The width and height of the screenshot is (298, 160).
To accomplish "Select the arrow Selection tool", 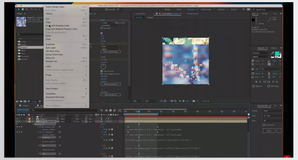I will pyautogui.click(x=19, y=9).
